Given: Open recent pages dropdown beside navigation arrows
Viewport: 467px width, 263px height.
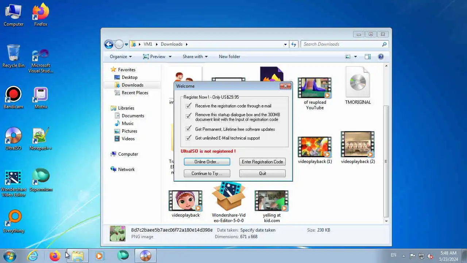Looking at the screenshot, I should coord(126,44).
